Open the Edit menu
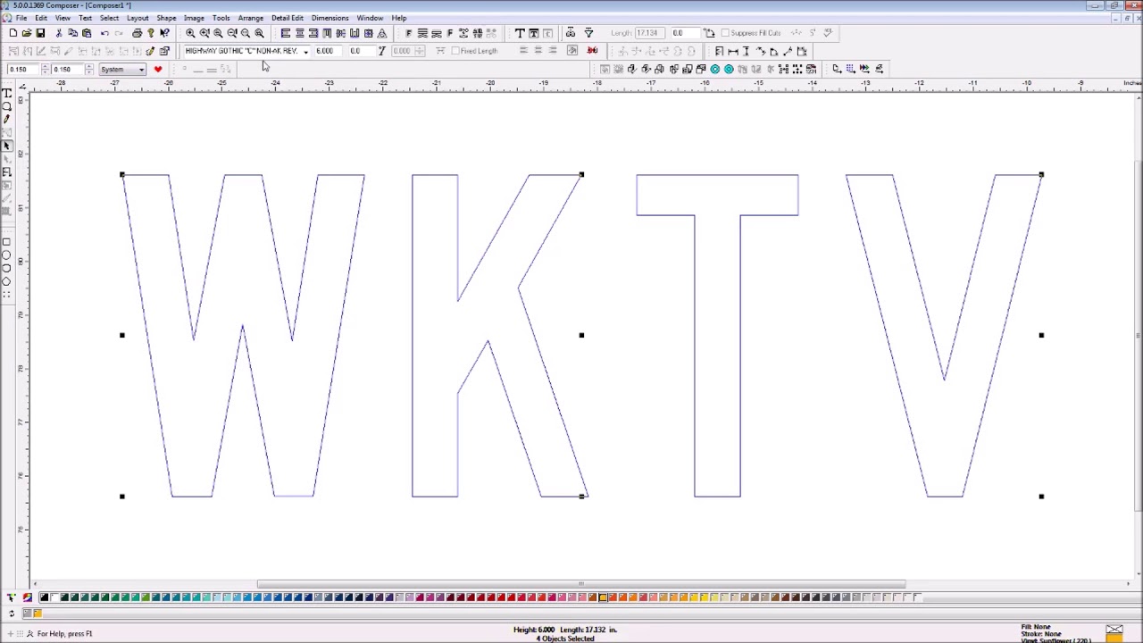 click(x=41, y=18)
